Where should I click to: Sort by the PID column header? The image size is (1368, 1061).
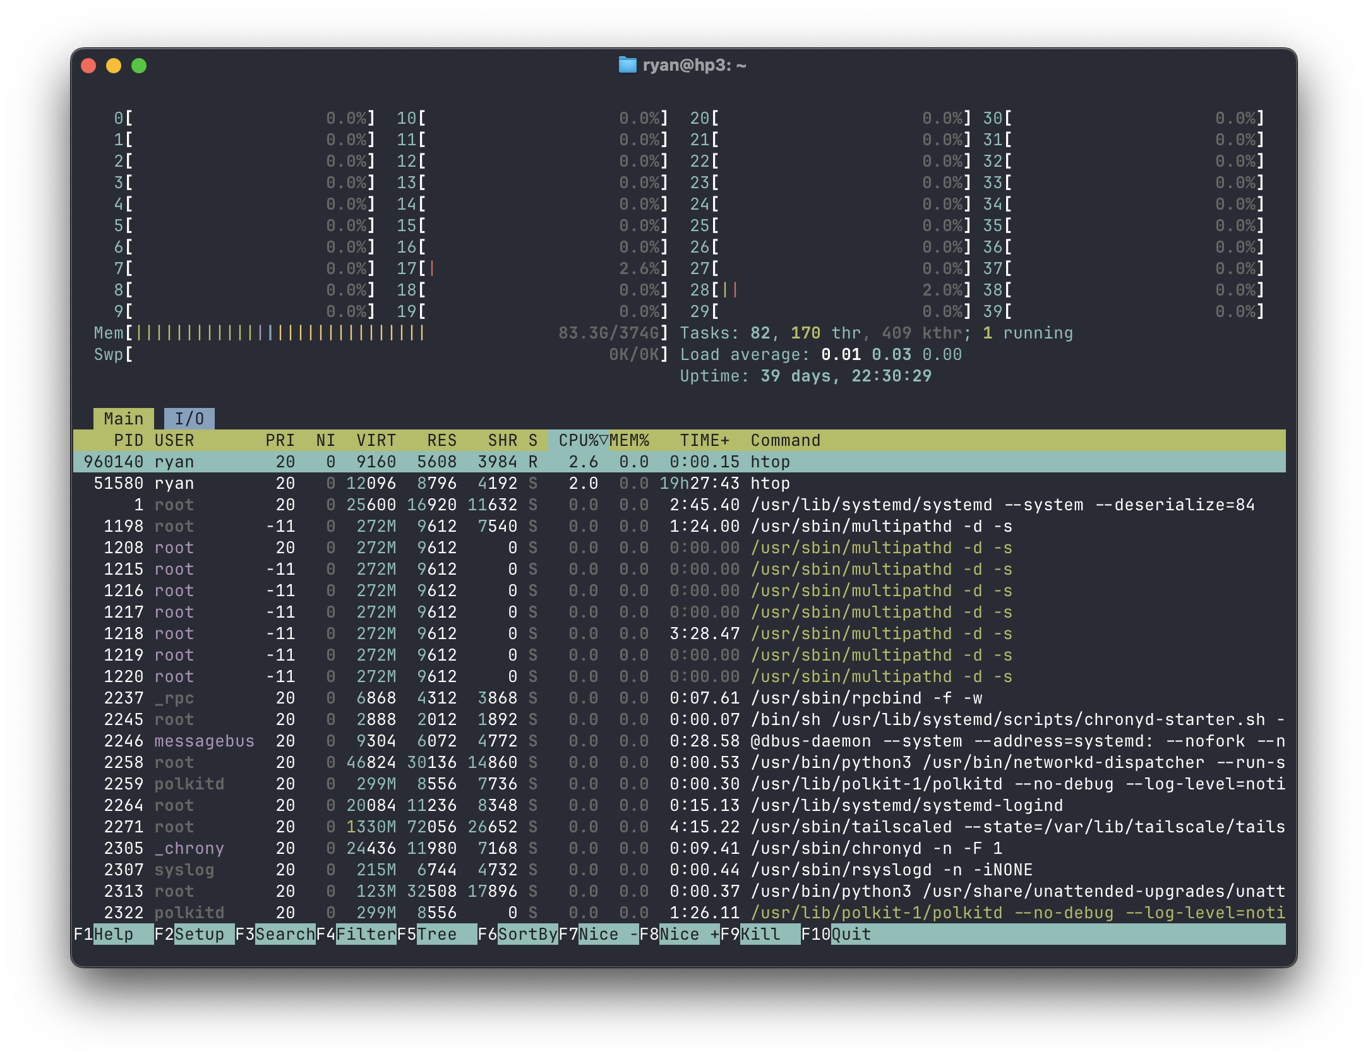coord(128,440)
